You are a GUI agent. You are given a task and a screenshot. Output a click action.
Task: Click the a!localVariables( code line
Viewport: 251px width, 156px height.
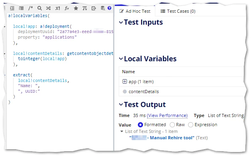coord(29,16)
